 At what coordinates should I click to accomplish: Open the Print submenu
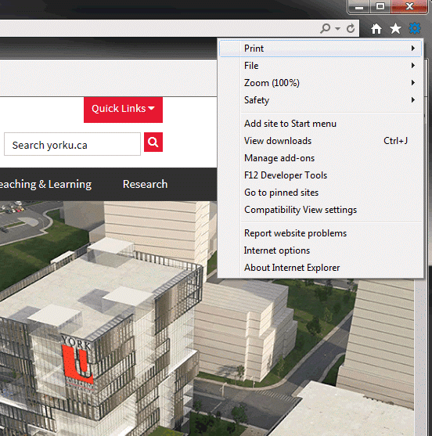coord(320,49)
